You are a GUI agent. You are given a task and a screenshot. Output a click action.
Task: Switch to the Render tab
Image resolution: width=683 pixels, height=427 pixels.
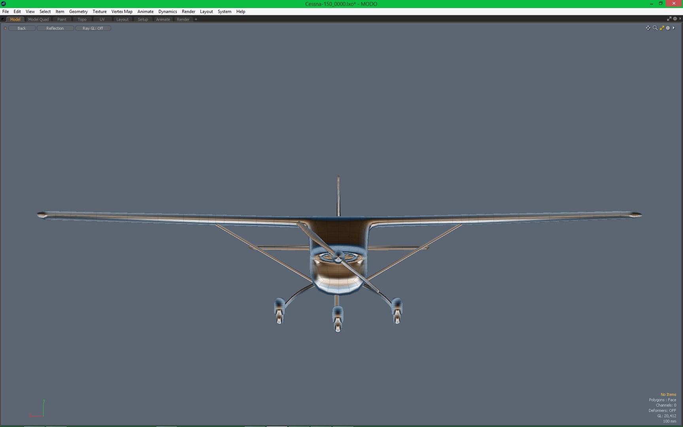pos(183,19)
